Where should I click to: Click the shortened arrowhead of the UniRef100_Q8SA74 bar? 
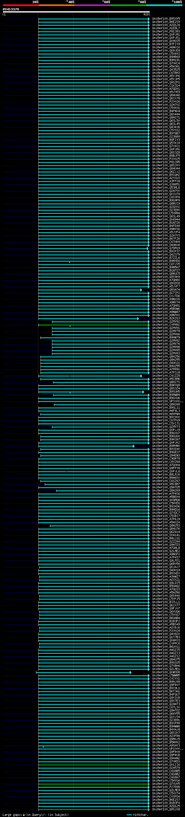(141, 290)
